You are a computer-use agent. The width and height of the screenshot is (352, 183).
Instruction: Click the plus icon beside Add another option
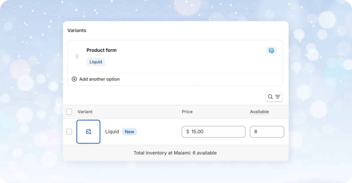(74, 79)
